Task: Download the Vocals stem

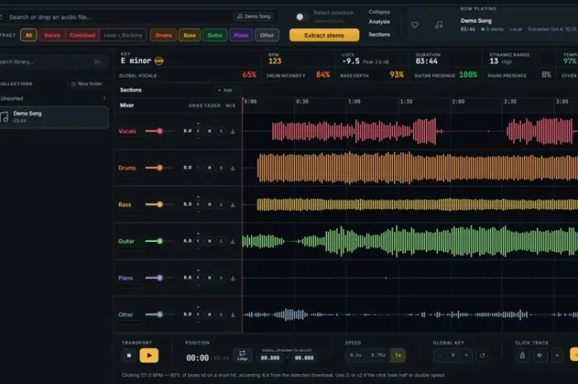Action: pos(233,131)
